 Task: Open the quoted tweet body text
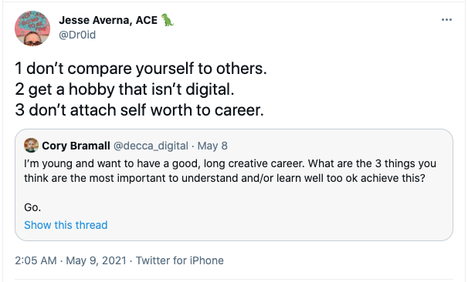click(x=230, y=185)
